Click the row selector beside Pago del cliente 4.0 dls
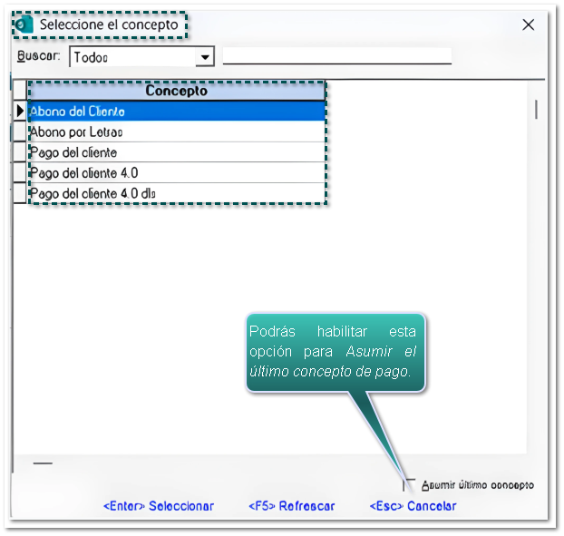564x536 pixels. click(x=20, y=193)
